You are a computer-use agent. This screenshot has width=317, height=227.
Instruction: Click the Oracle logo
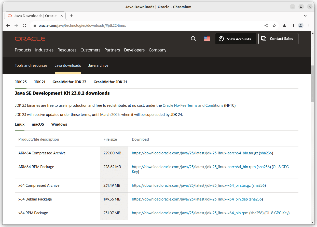click(x=30, y=39)
